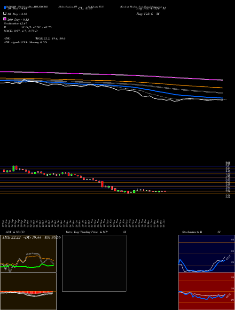
Task: Click the '(MGR) 22.2, 19.4, 30.6' ADX values
Action: (50, 39)
